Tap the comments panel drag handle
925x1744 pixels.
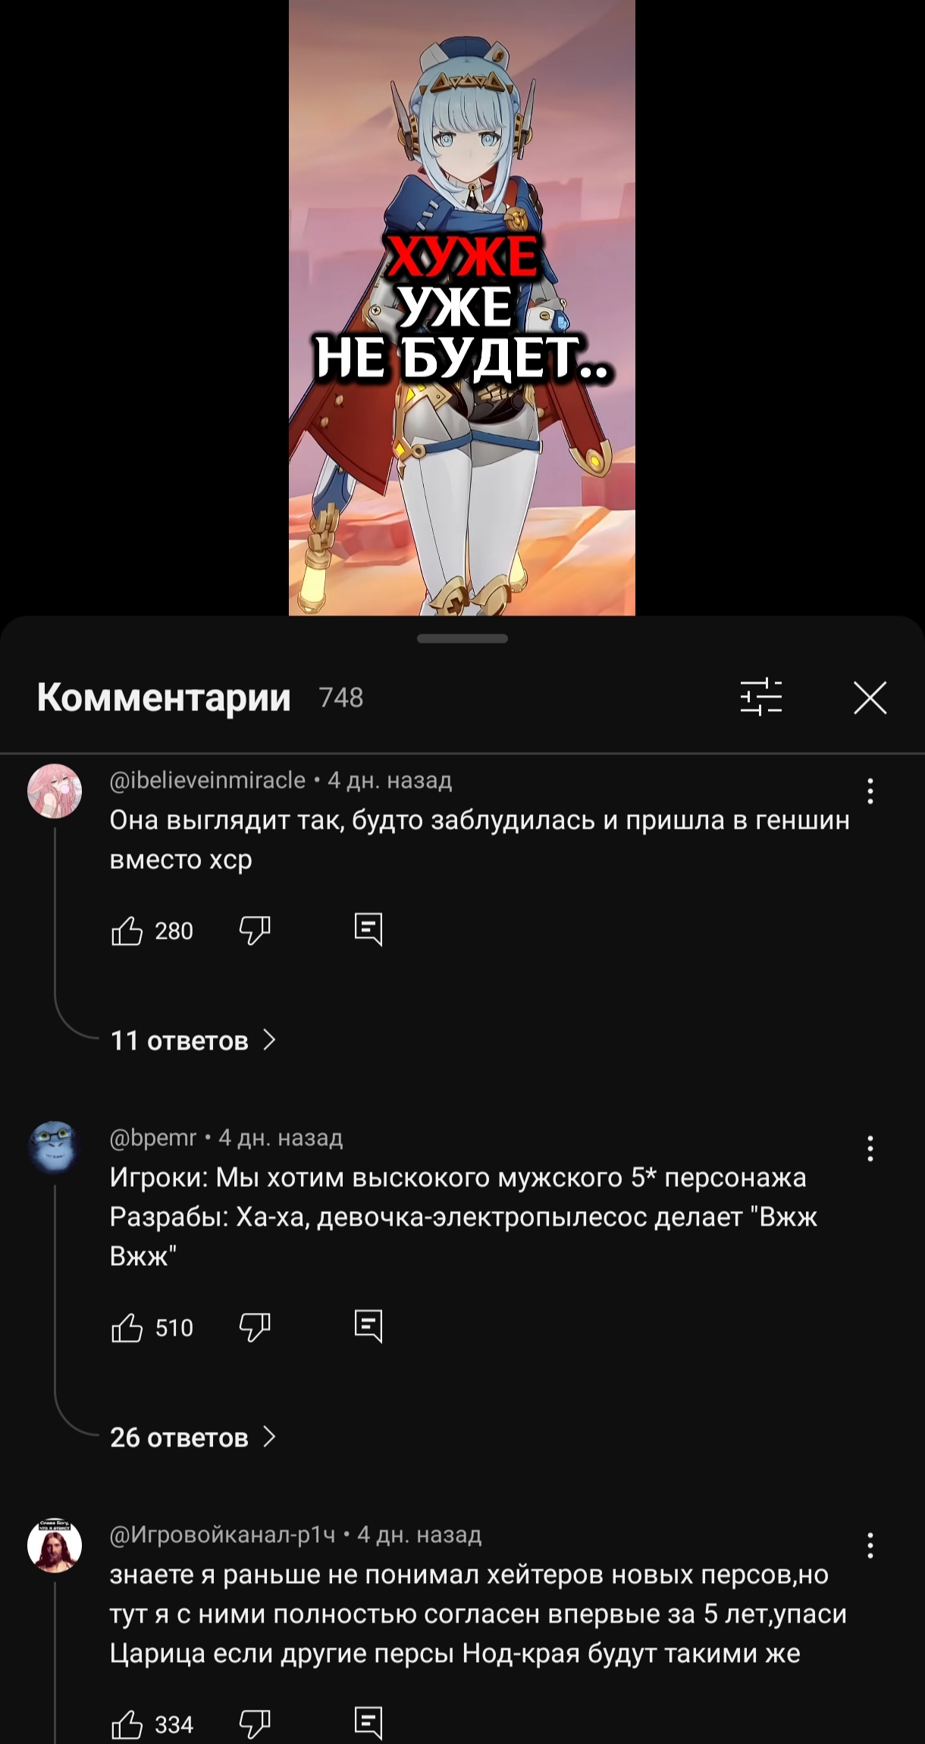pos(462,638)
